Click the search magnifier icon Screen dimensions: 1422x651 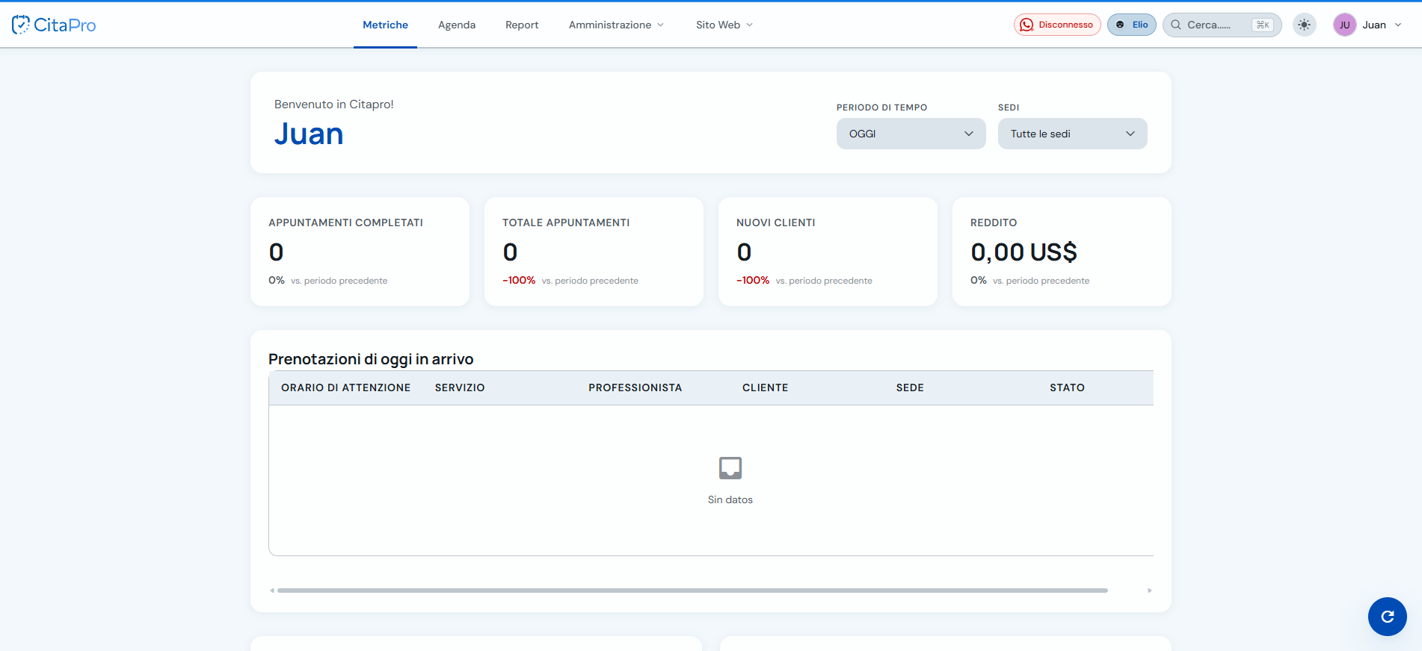[1176, 25]
